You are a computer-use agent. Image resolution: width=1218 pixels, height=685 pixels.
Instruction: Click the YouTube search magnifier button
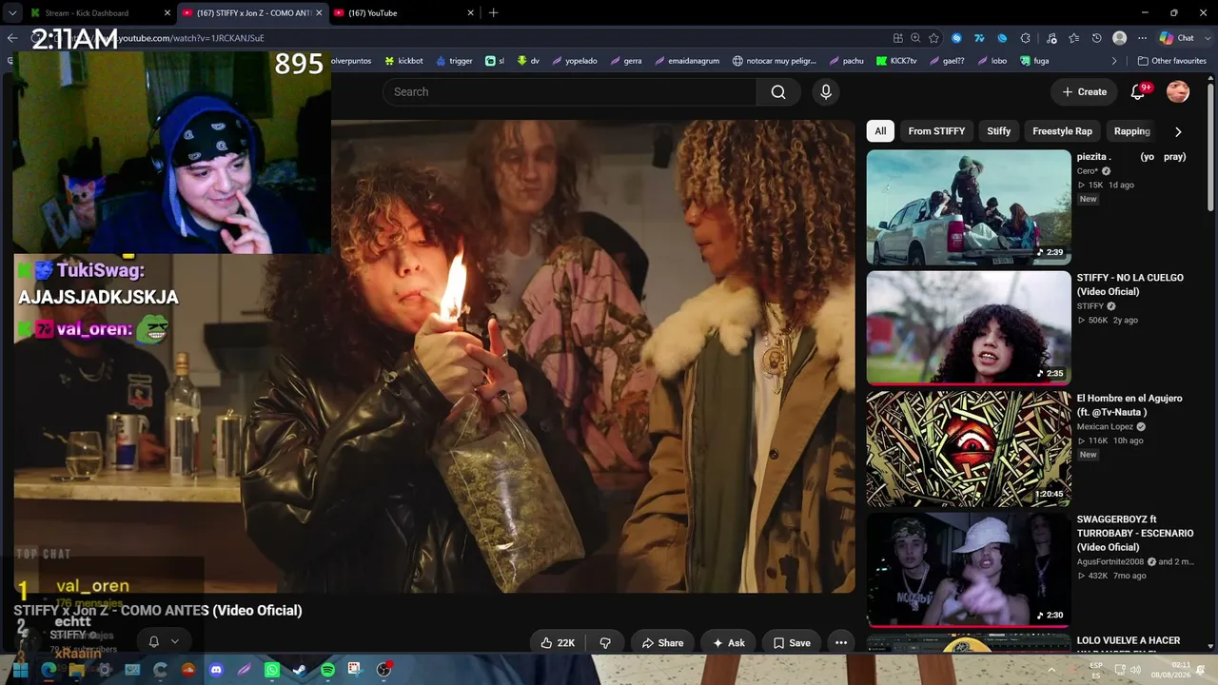click(x=778, y=92)
